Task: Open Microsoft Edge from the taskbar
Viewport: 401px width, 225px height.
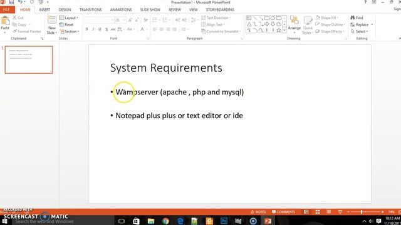Action: click(x=180, y=221)
